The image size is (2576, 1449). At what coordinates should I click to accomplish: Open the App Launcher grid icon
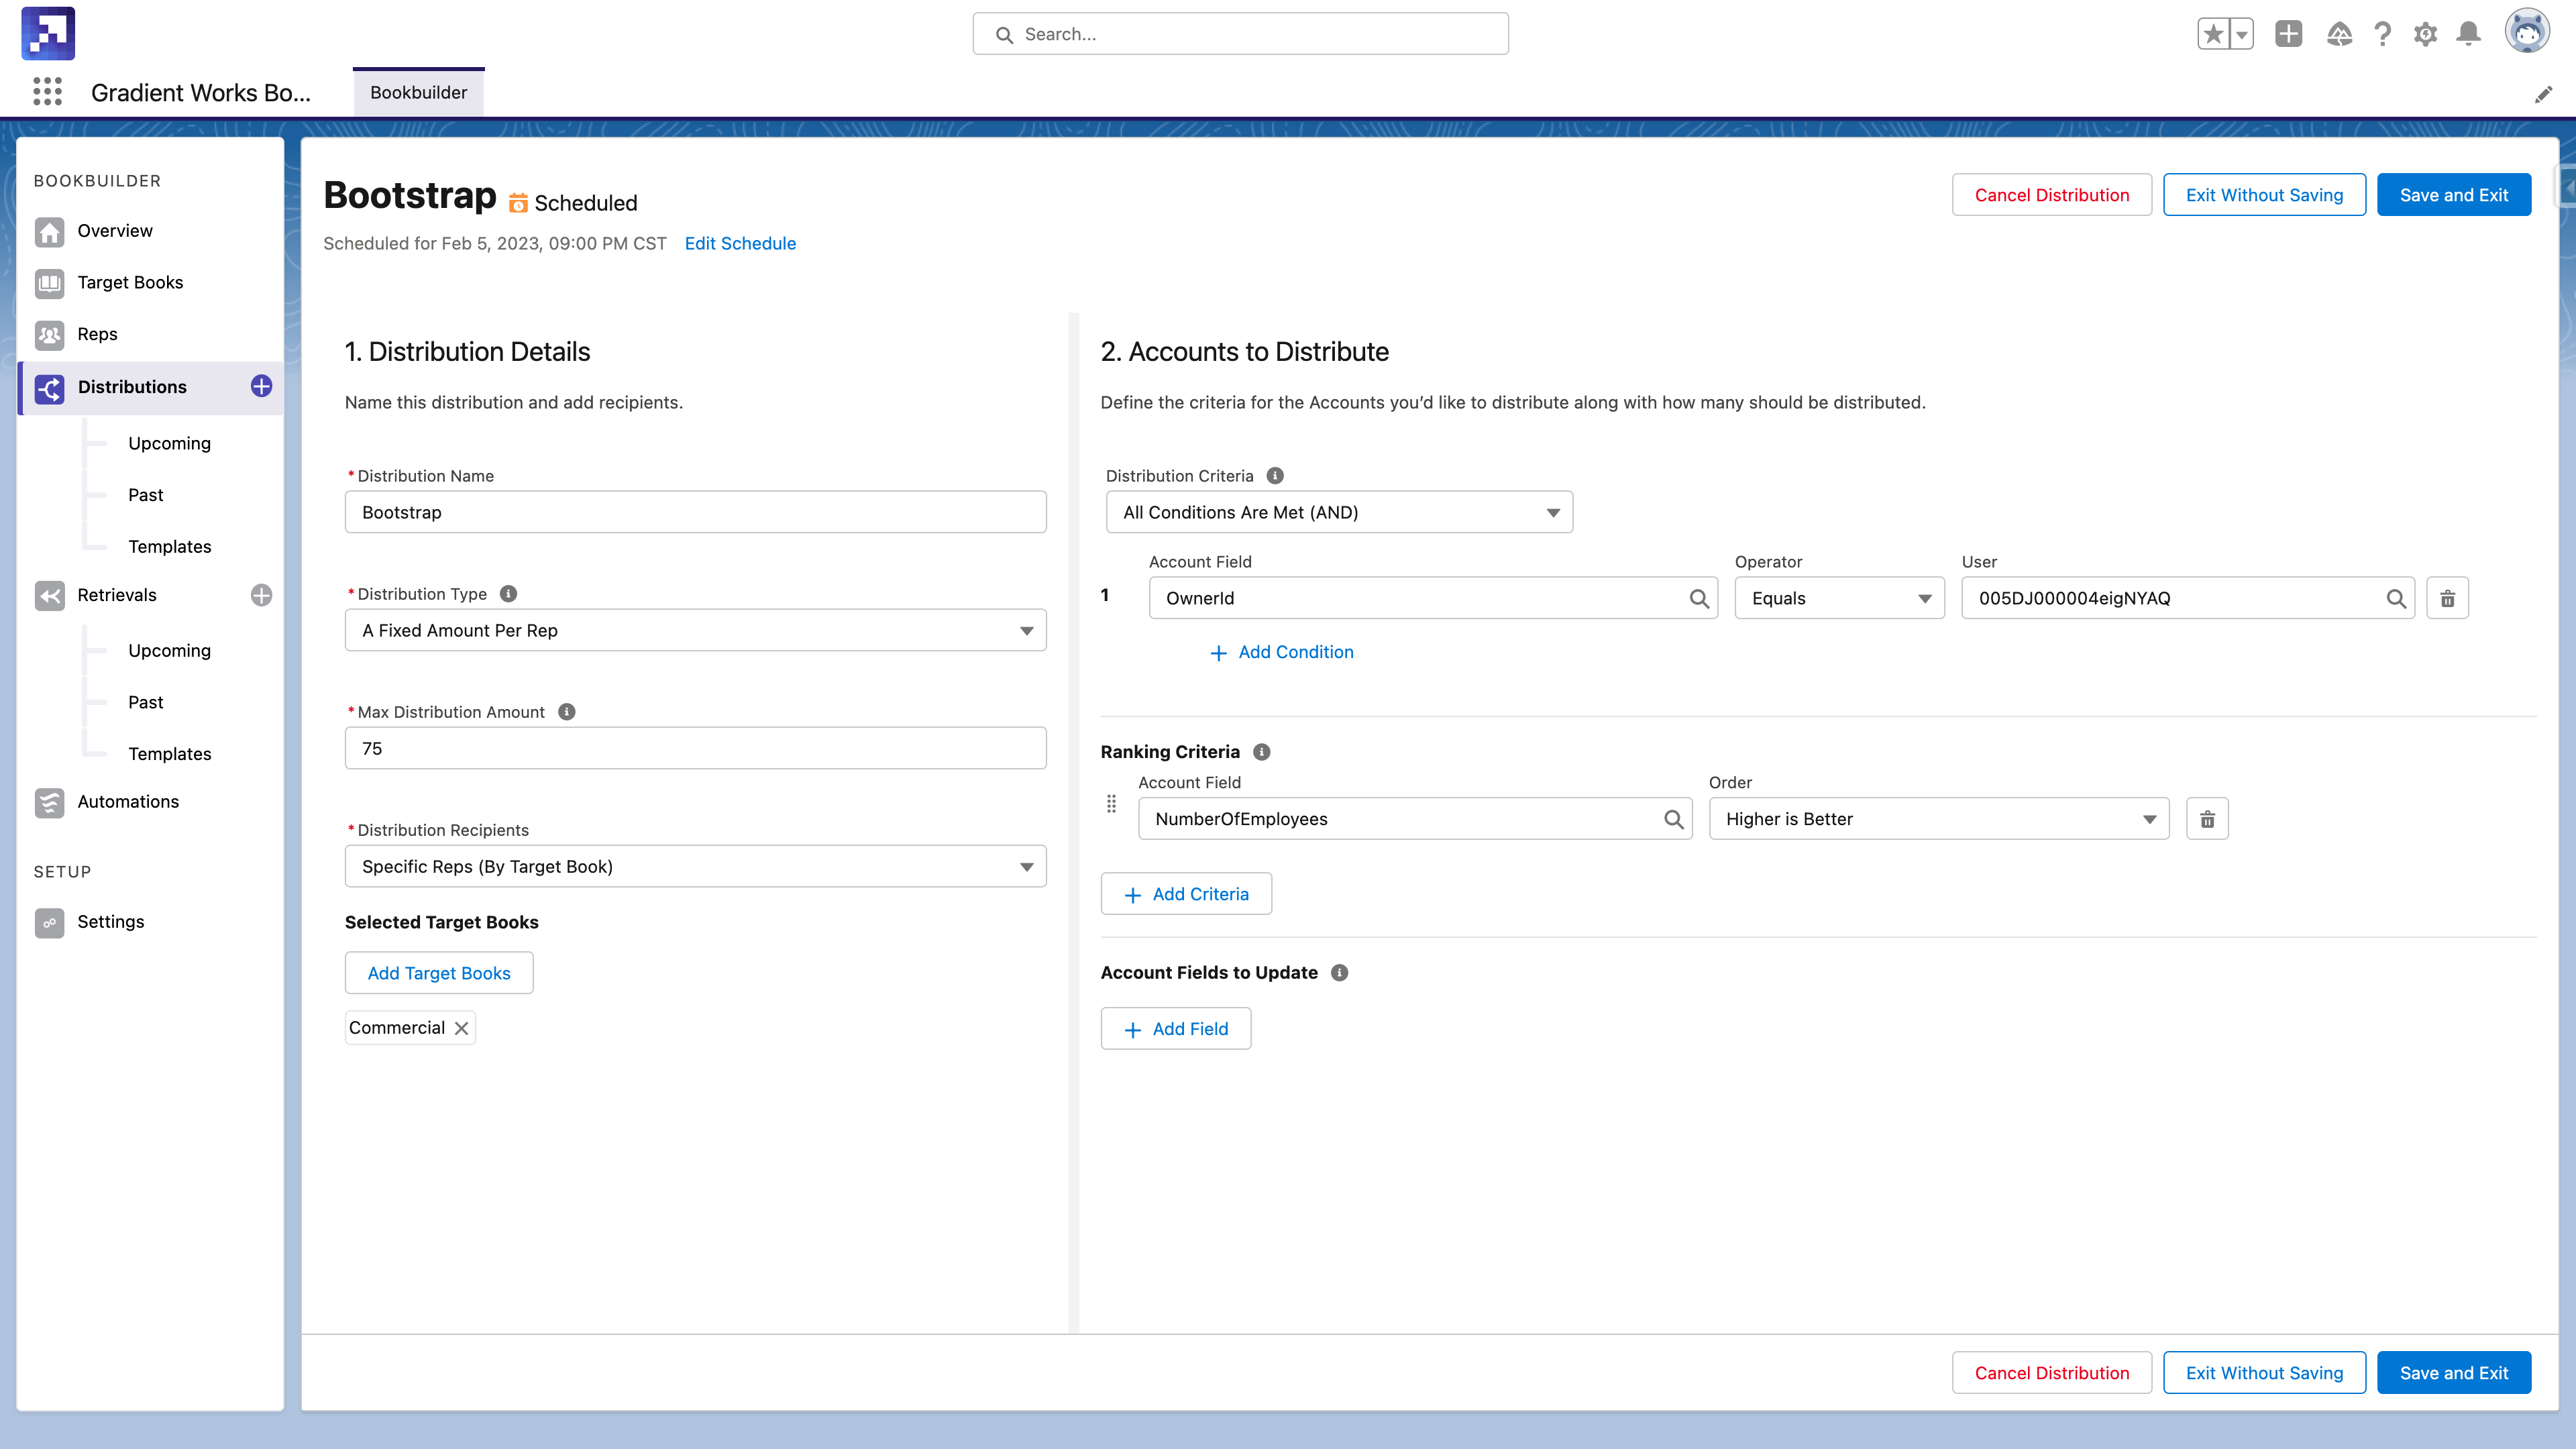coord(47,92)
